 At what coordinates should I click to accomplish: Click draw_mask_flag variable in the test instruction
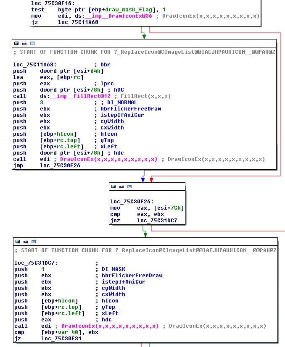[129, 10]
